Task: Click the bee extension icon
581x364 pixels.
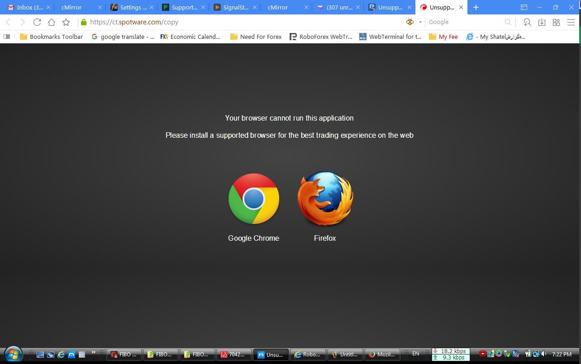Action: [410, 22]
